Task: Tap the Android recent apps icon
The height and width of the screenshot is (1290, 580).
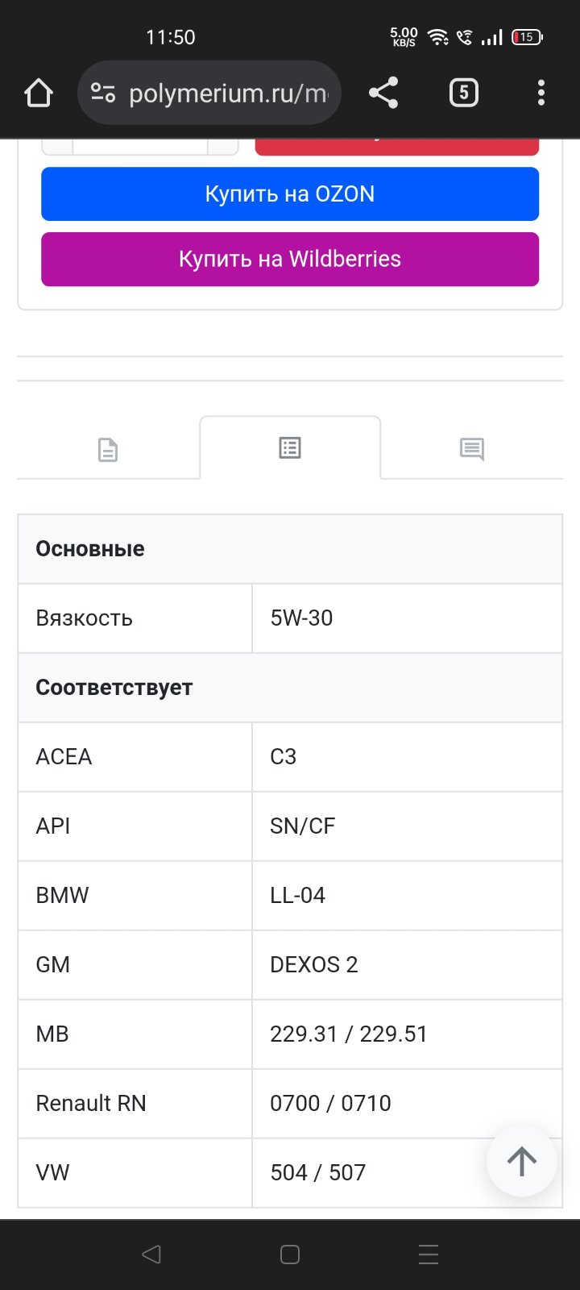Action: click(x=429, y=1254)
